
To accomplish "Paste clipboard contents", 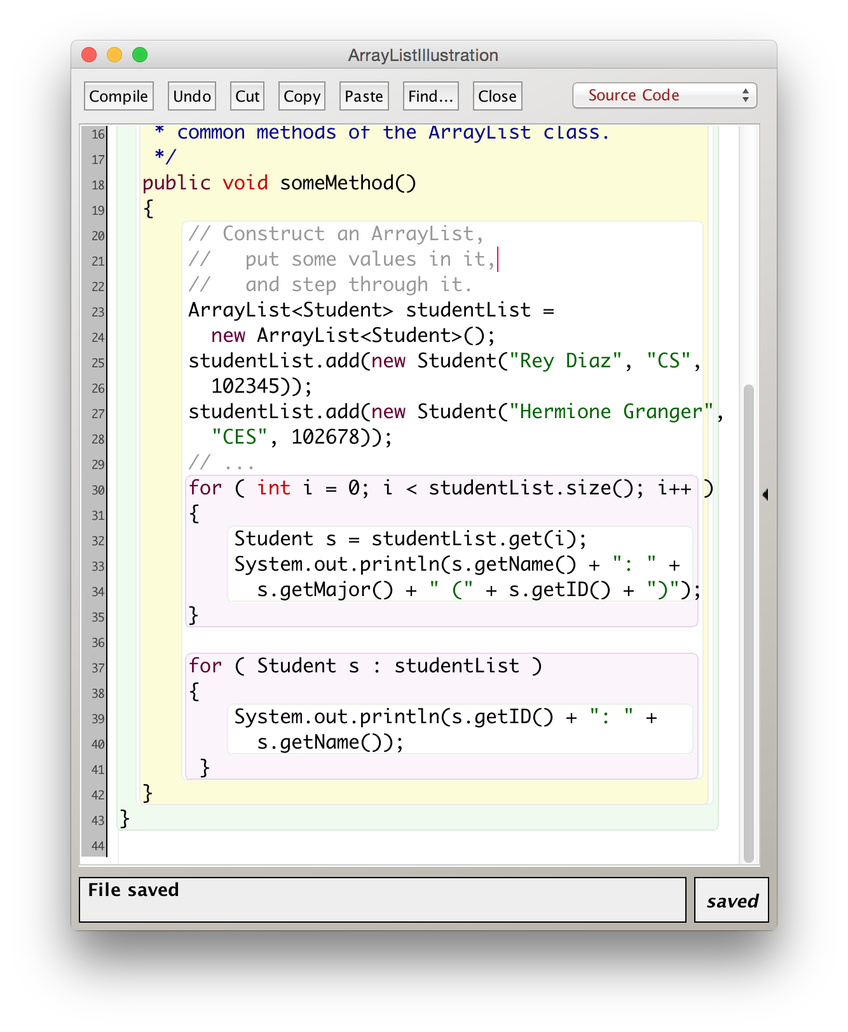I will pyautogui.click(x=364, y=96).
